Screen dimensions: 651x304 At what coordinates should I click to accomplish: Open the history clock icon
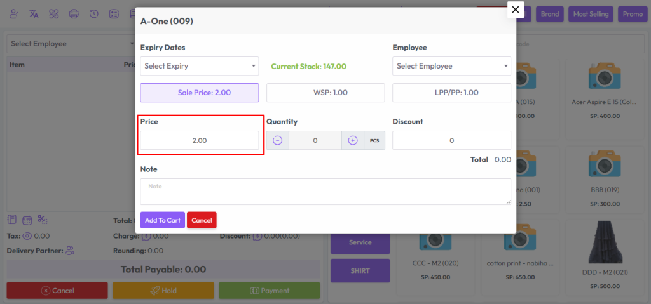coord(94,14)
